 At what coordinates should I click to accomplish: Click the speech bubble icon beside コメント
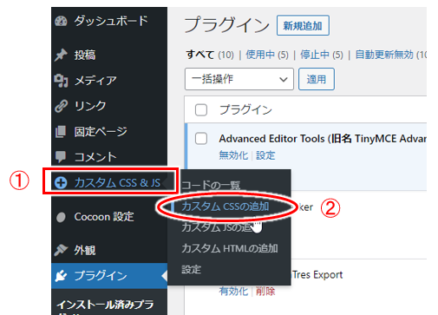pos(61,156)
